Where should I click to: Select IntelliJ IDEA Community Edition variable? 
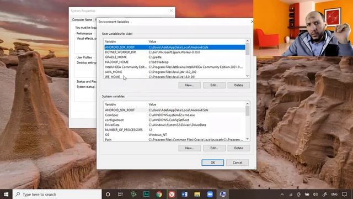pyautogui.click(x=175, y=67)
